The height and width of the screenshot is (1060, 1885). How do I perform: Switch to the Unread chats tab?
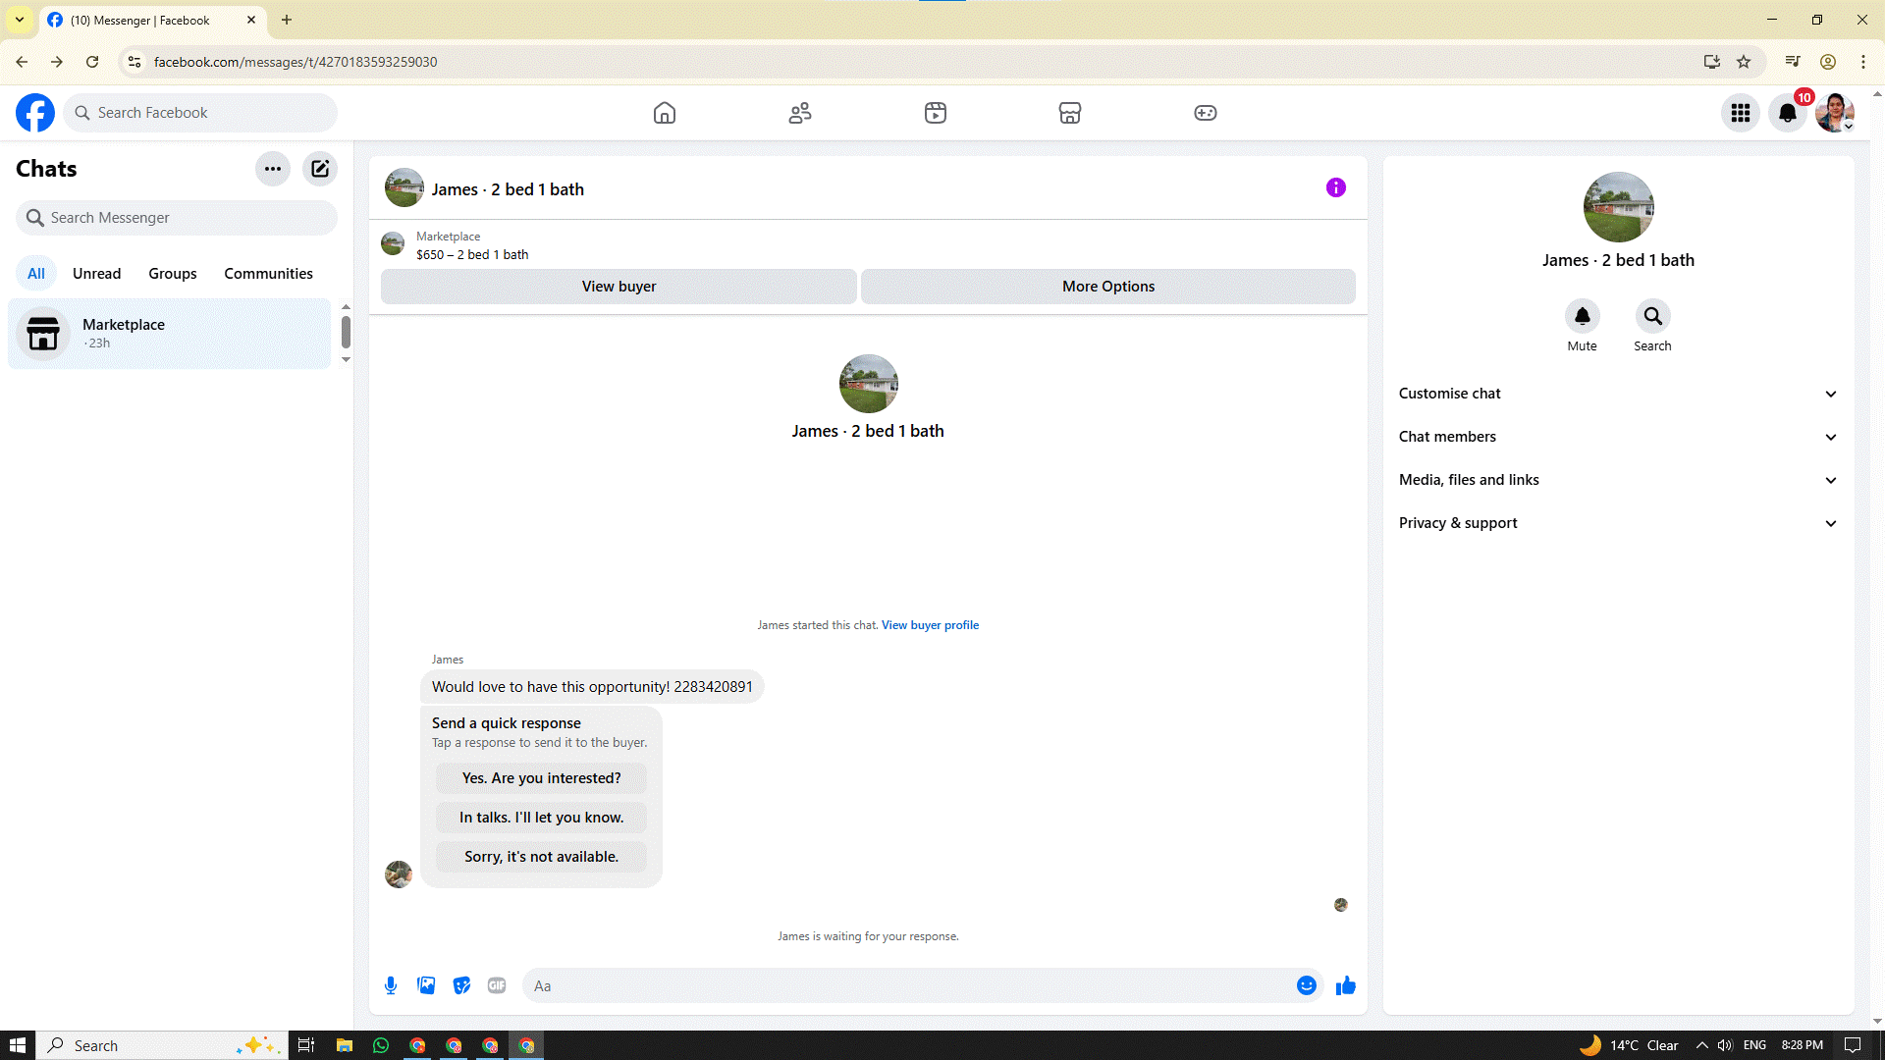click(x=96, y=274)
